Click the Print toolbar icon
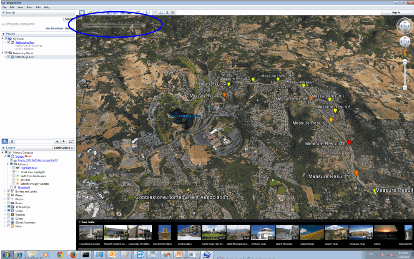Viewport: 414px width, 259px height. (161, 13)
